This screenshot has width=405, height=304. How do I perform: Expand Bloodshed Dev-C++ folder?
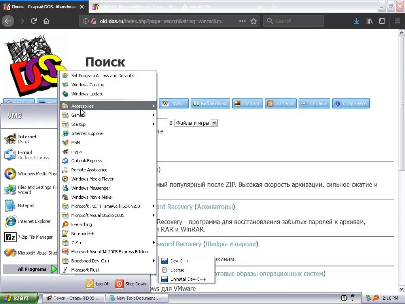(108, 261)
